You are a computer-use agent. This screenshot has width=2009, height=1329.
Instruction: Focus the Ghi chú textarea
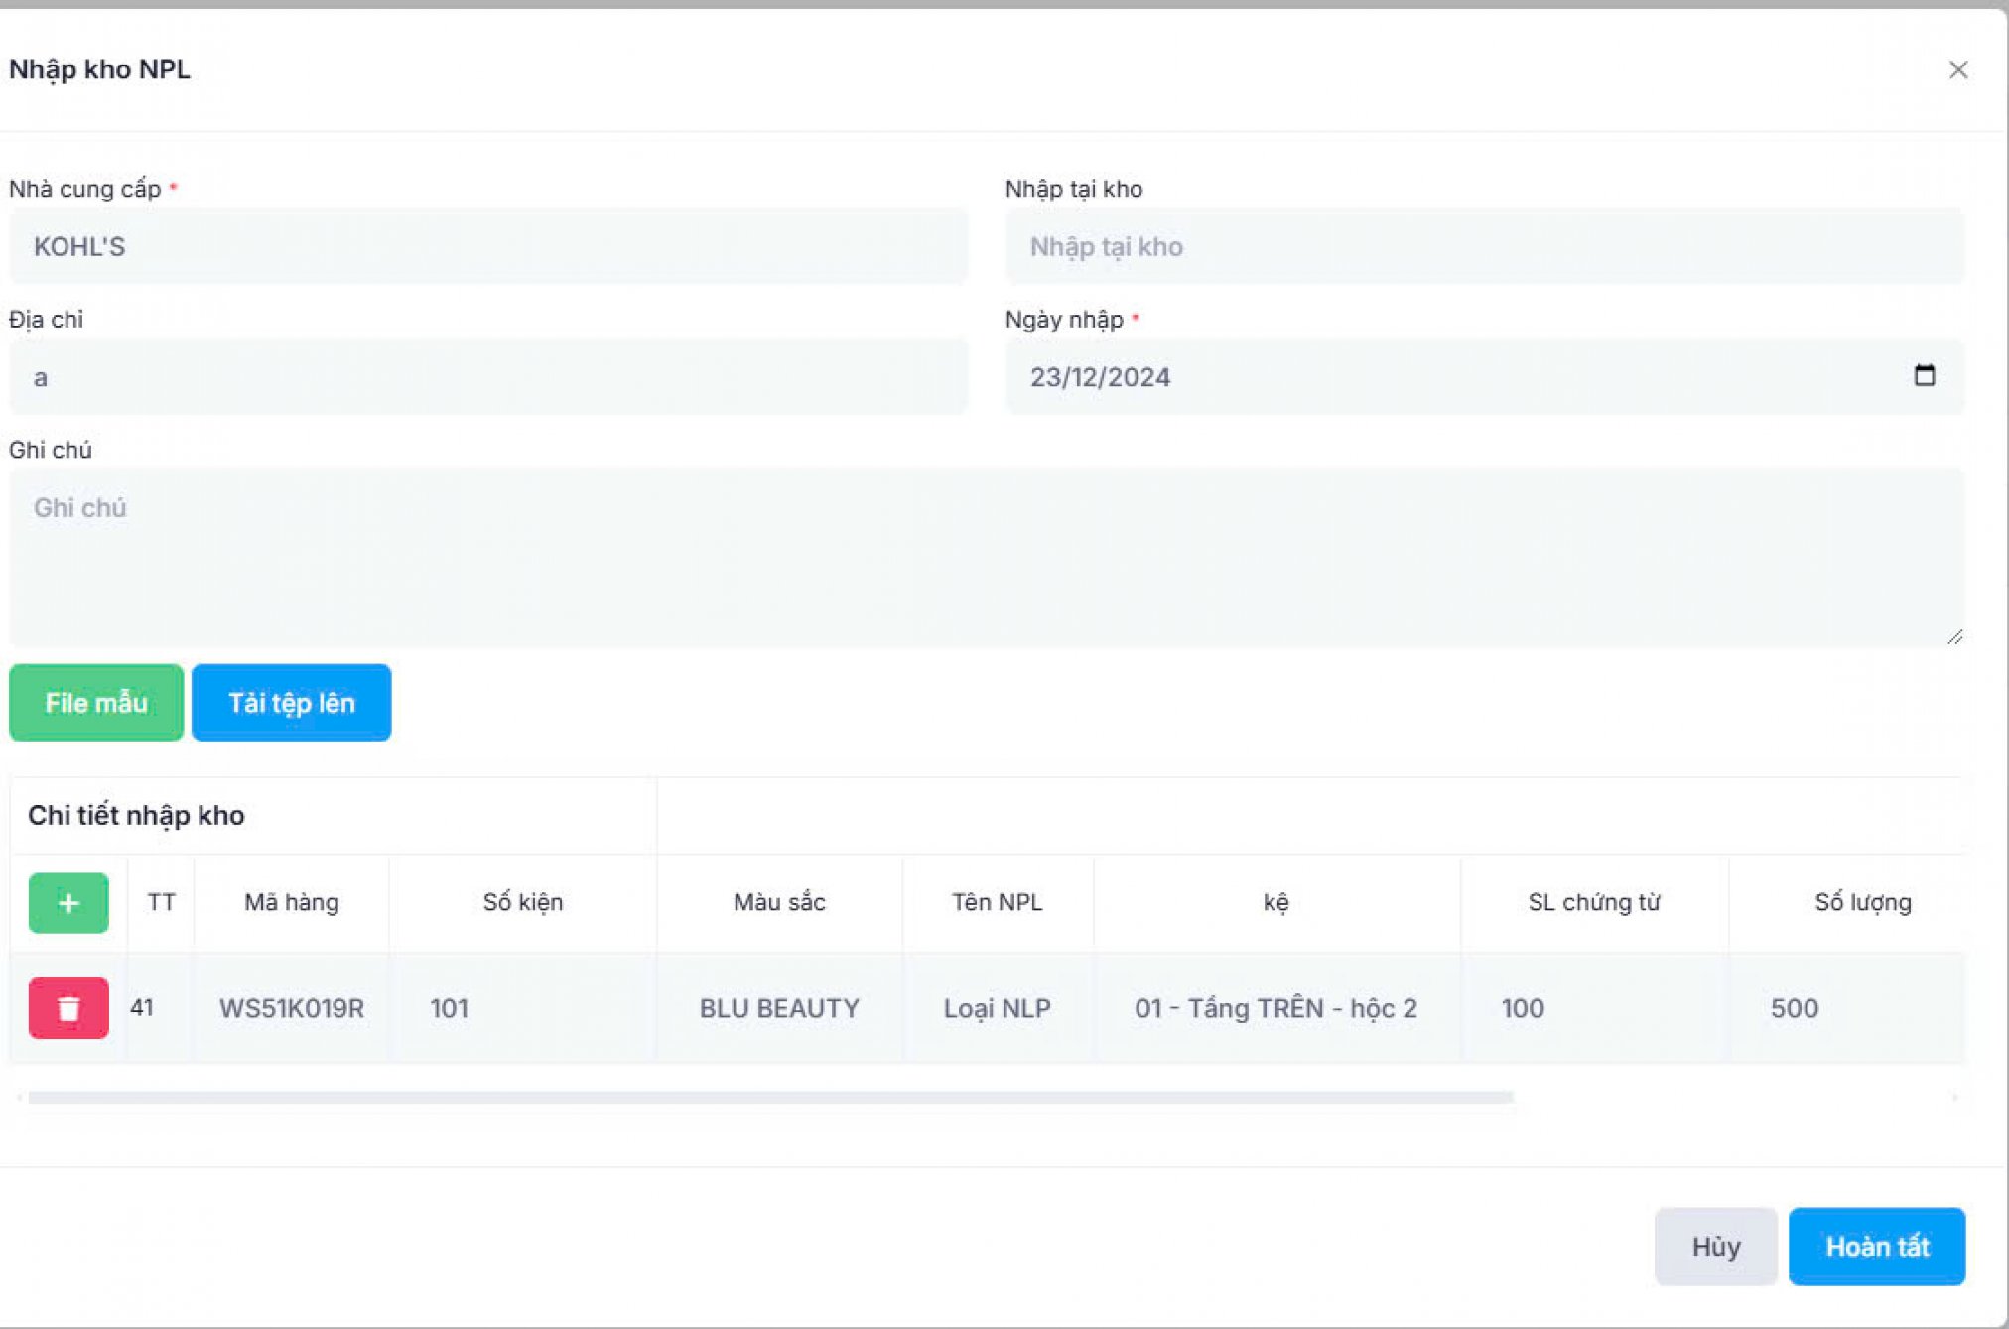pyautogui.click(x=986, y=558)
